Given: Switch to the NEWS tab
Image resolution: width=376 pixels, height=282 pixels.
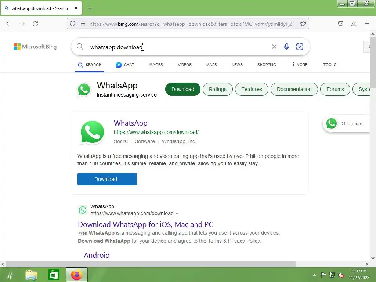Looking at the screenshot, I should click(x=237, y=65).
